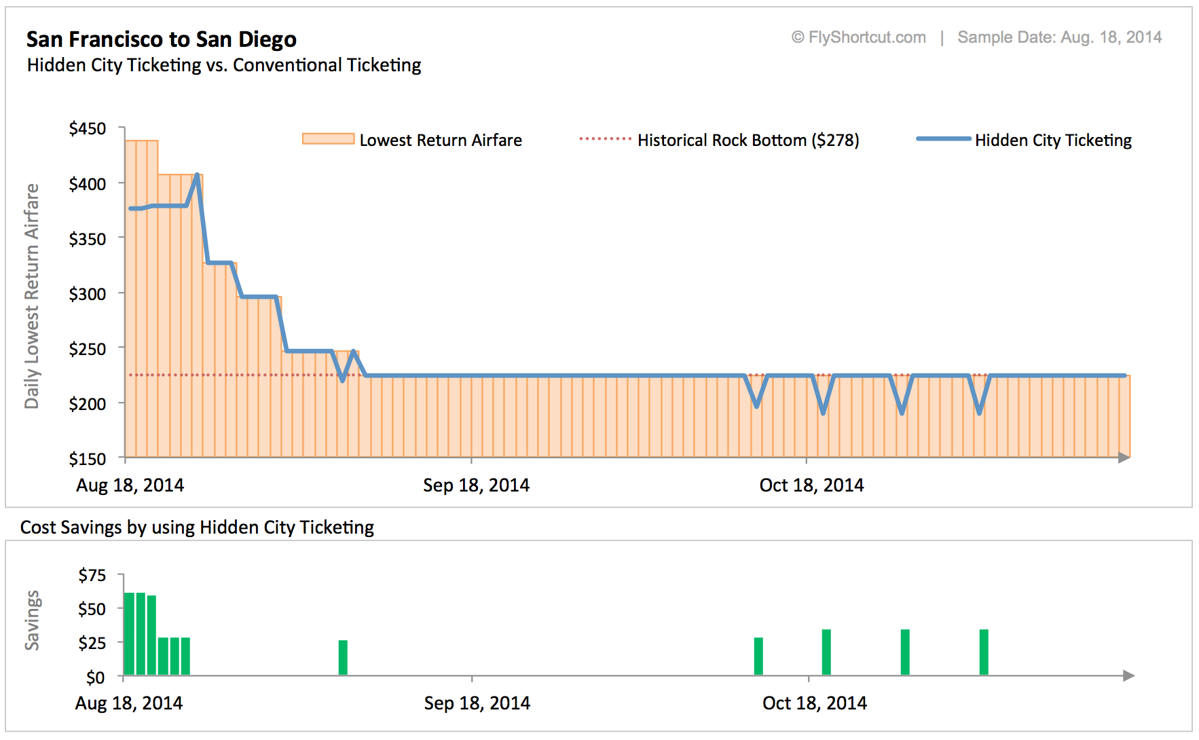1199x740 pixels.
Task: Click the $250 y-axis label
Action: (88, 349)
